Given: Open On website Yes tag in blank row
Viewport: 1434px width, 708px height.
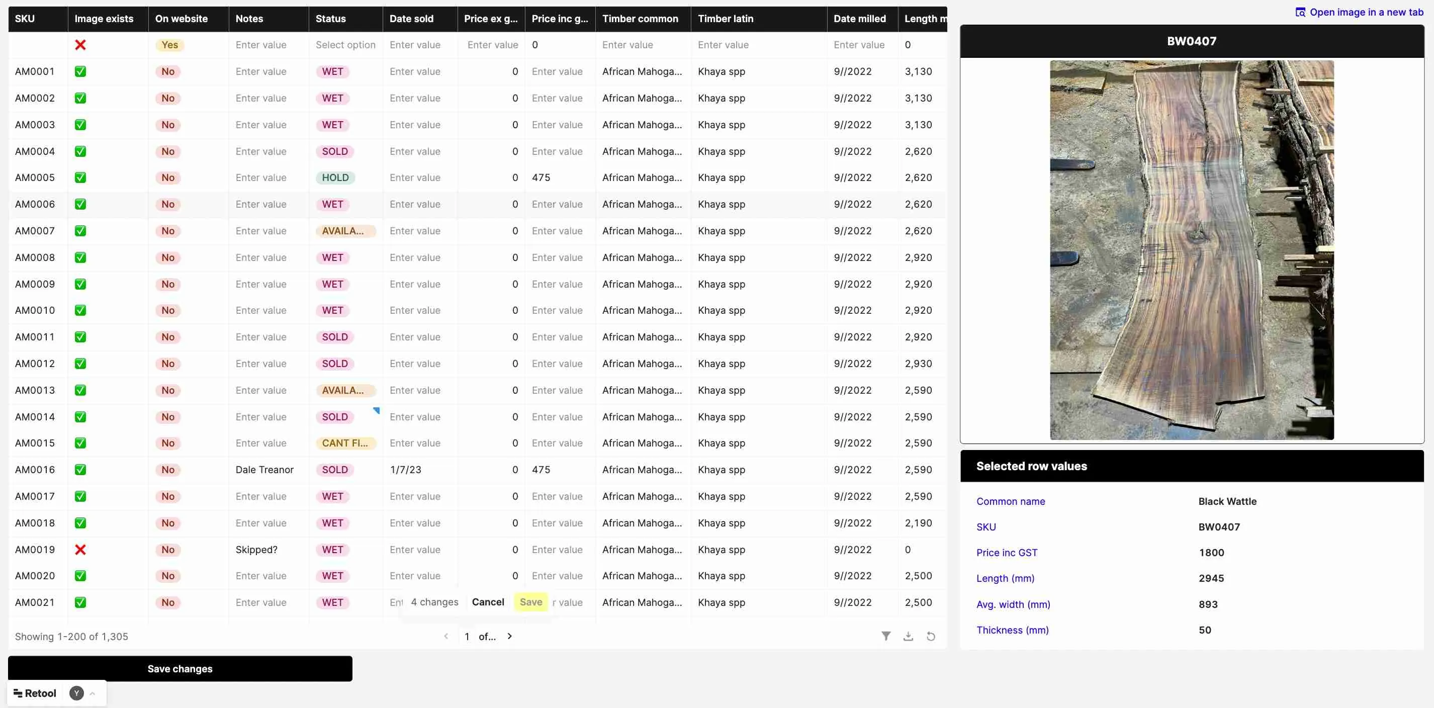Looking at the screenshot, I should click(170, 45).
